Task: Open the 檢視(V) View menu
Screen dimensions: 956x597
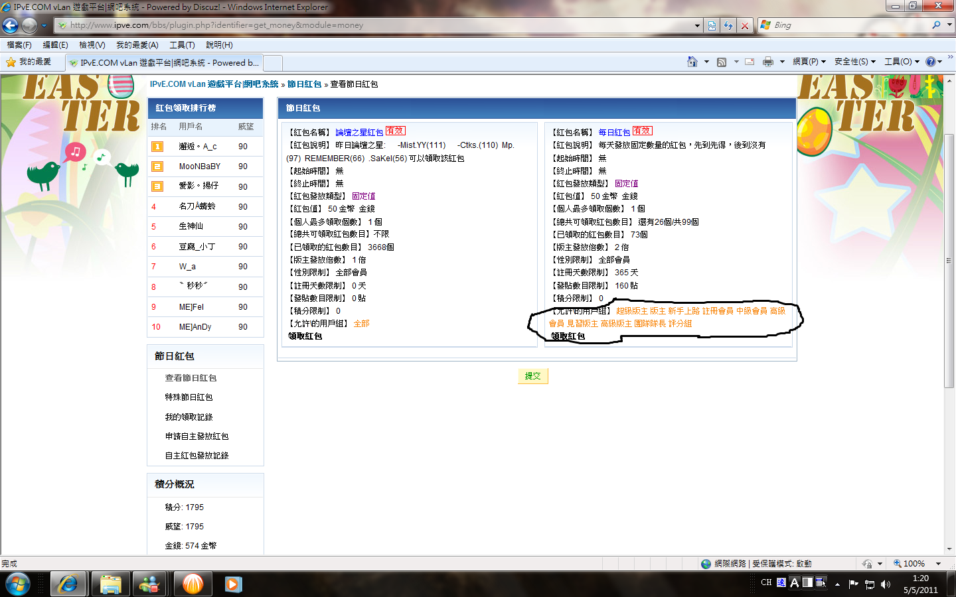Action: [92, 45]
